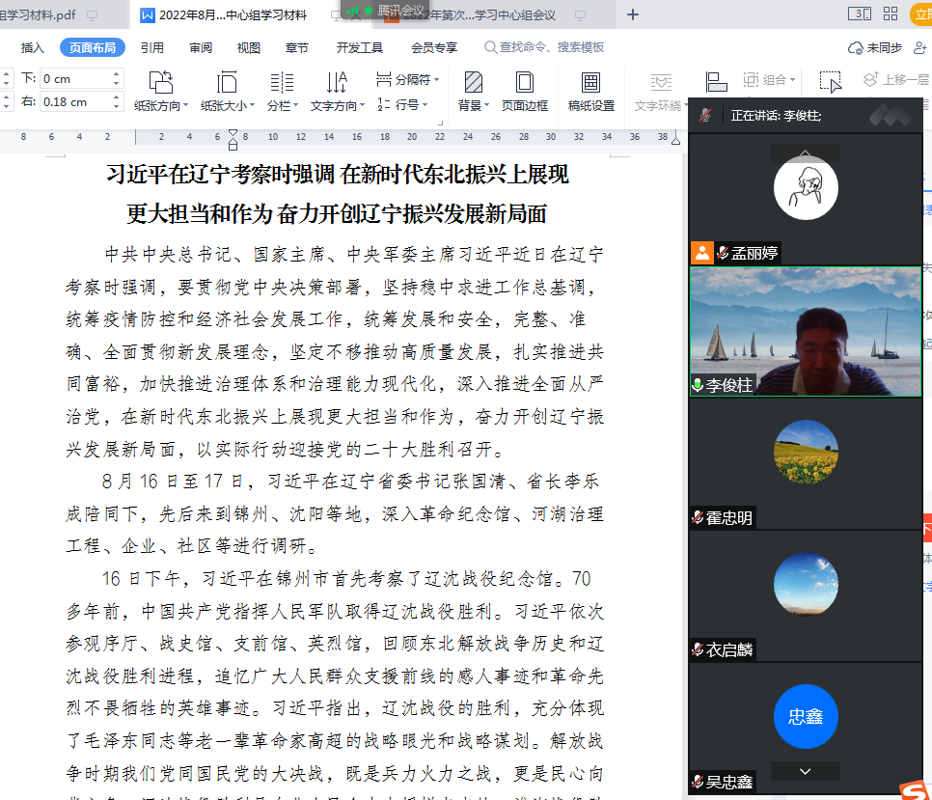
Task: Open the 页面边框 page border tool
Action: (524, 83)
